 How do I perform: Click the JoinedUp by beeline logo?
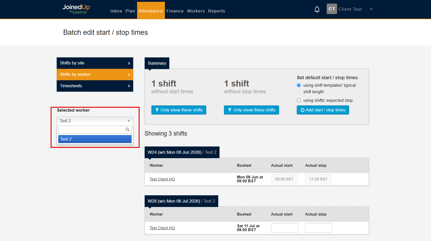click(76, 9)
